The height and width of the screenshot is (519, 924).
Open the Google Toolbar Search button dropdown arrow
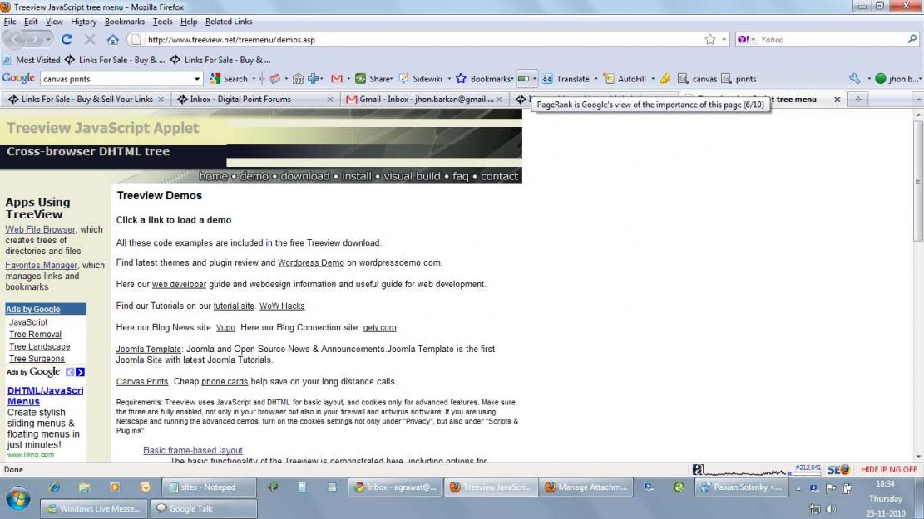254,79
